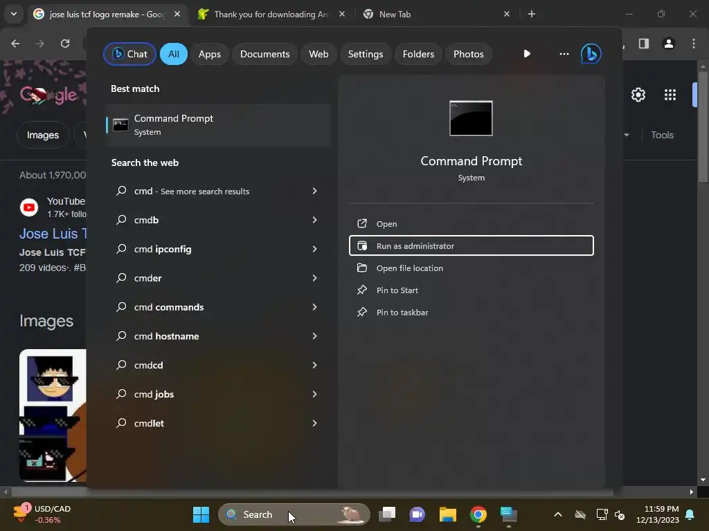Viewport: 709px width, 531px height.
Task: Switch to the Documents search filter
Action: [x=264, y=54]
